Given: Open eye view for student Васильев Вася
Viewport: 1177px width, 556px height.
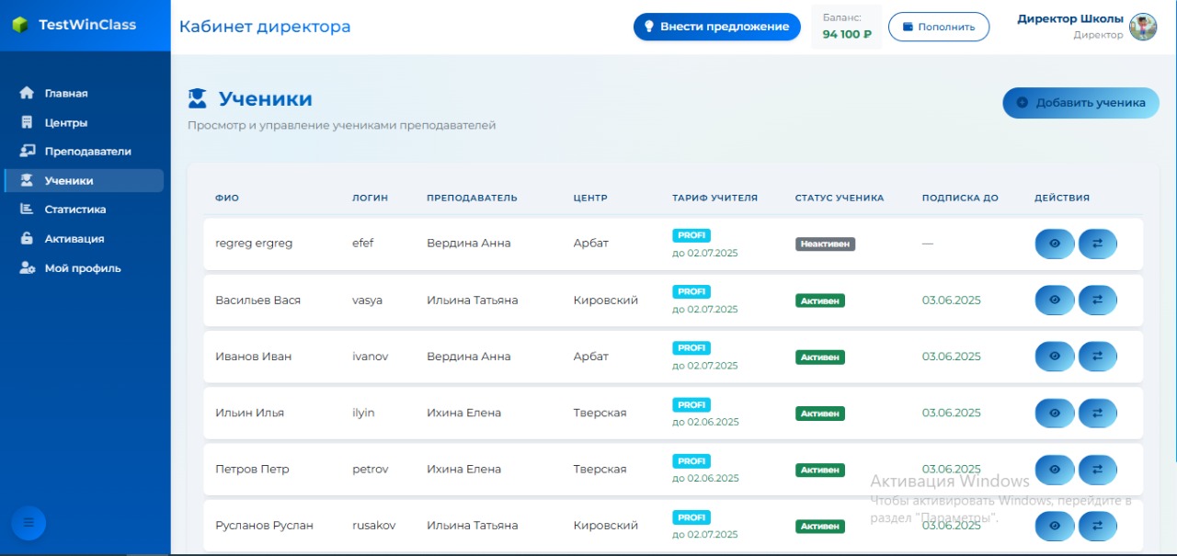Looking at the screenshot, I should pyautogui.click(x=1055, y=300).
